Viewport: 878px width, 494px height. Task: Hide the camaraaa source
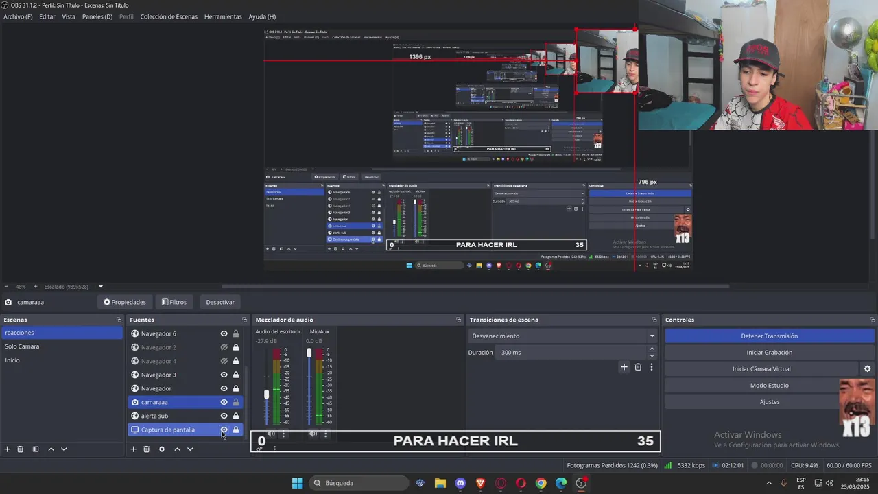[x=224, y=402]
